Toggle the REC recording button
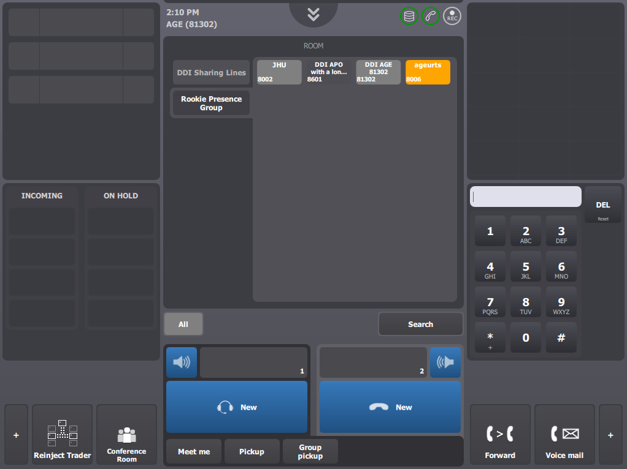 452,17
